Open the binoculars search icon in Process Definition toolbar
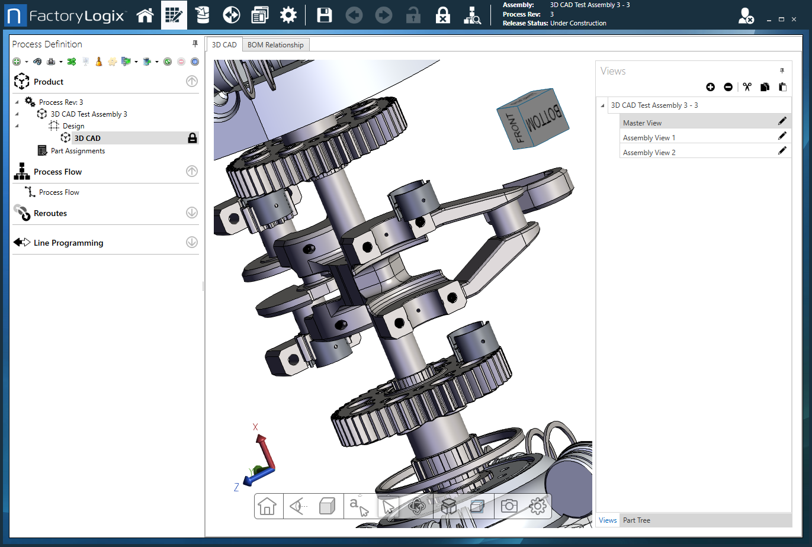This screenshot has height=547, width=812. 37,61
